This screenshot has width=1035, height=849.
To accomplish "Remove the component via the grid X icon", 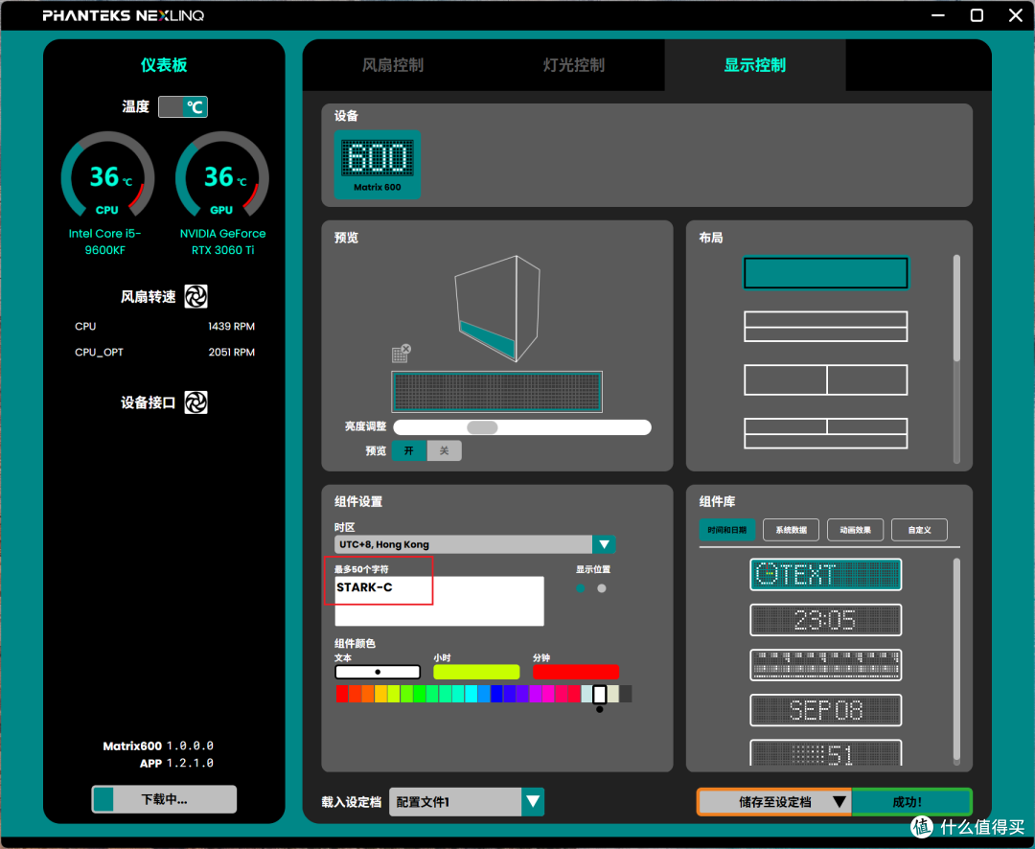I will coord(401,354).
